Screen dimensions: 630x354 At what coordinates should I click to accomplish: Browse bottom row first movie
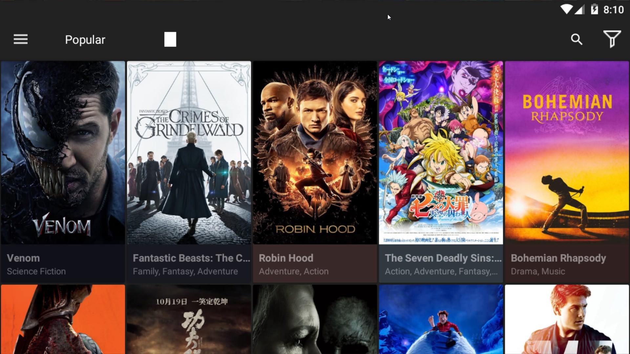tap(63, 320)
